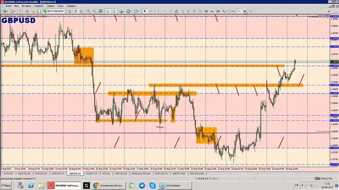Select the vertical line tool
Viewport: 339px width, 190px height.
[158, 11]
